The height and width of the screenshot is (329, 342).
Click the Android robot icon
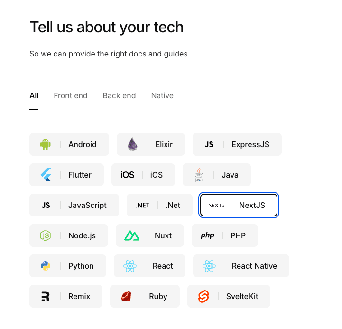(x=46, y=144)
